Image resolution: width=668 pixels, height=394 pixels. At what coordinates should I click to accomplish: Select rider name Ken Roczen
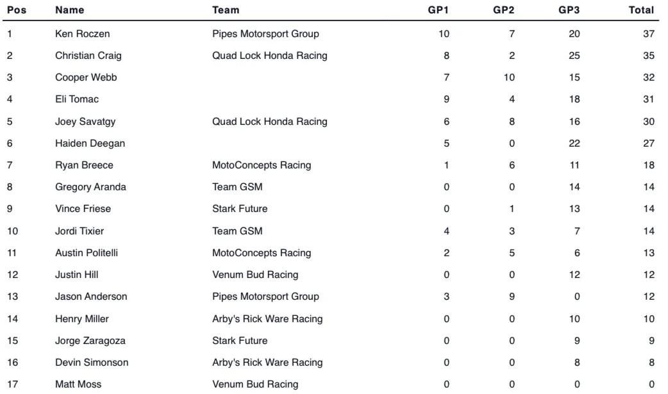(x=82, y=34)
